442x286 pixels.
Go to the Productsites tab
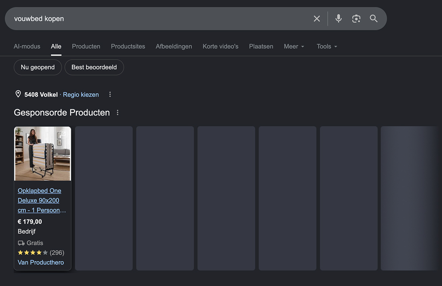pos(128,46)
